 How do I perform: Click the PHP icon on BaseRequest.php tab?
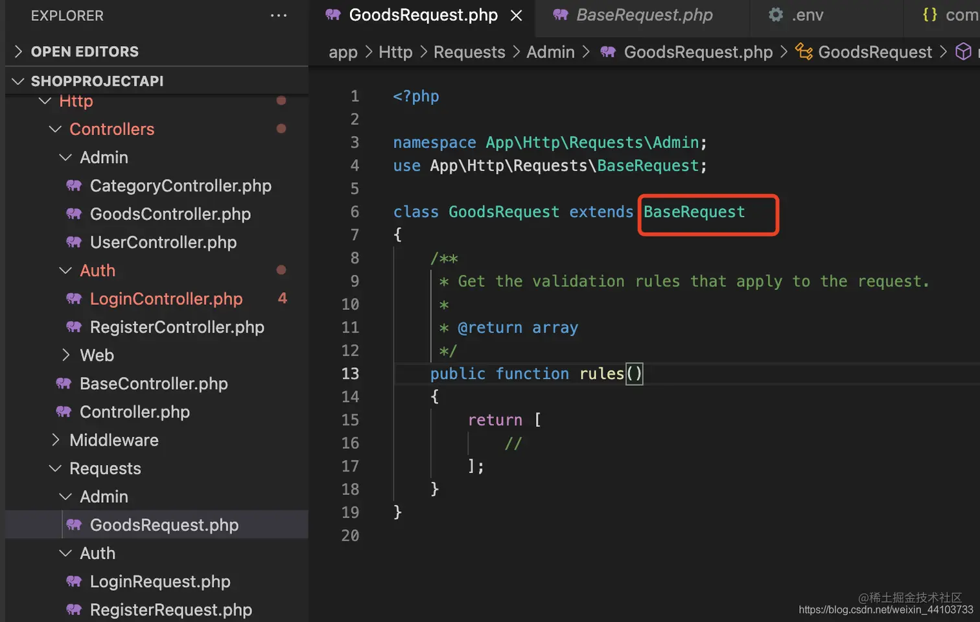(561, 15)
